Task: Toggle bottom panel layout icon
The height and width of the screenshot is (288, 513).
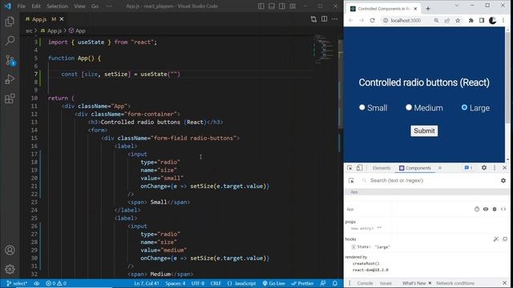Action: pyautogui.click(x=272, y=6)
